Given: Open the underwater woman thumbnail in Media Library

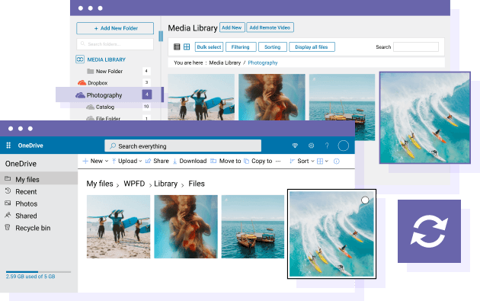Looking at the screenshot, I should pyautogui.click(x=272, y=98).
